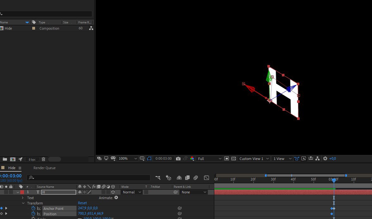372x219 pixels.
Task: Click Anchor Point value 247,9
Action: pyautogui.click(x=82, y=208)
